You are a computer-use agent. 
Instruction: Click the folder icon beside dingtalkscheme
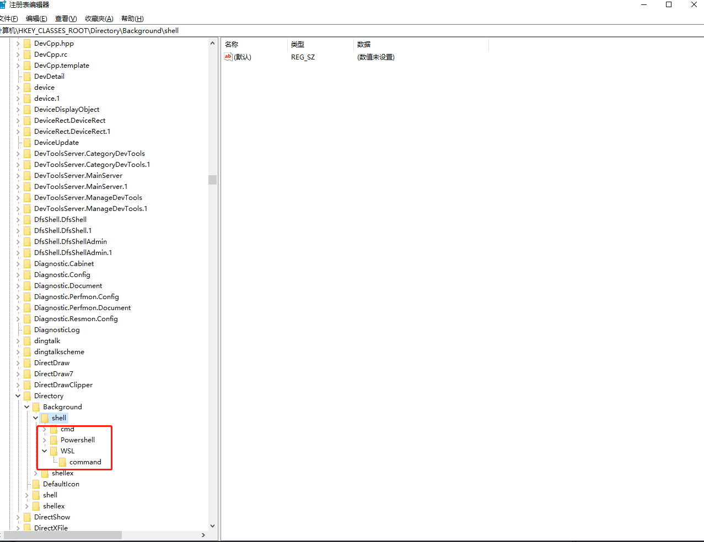27,352
